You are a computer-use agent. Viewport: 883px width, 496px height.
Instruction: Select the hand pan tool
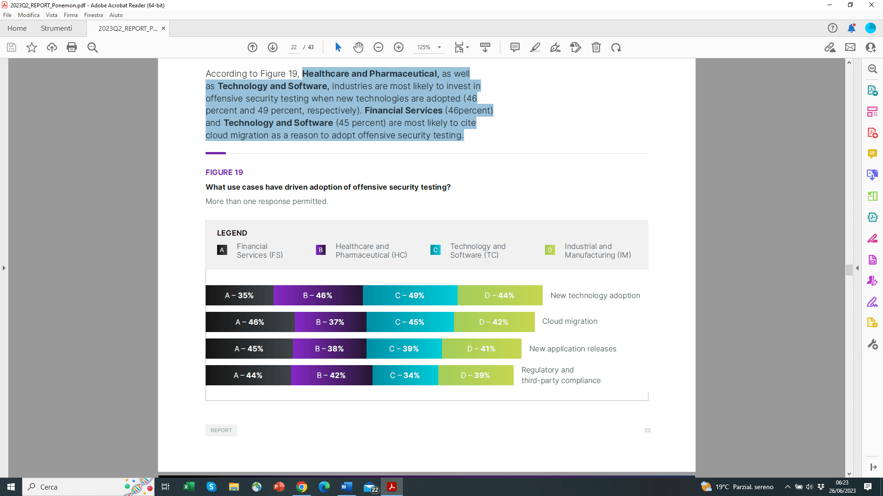pos(358,47)
